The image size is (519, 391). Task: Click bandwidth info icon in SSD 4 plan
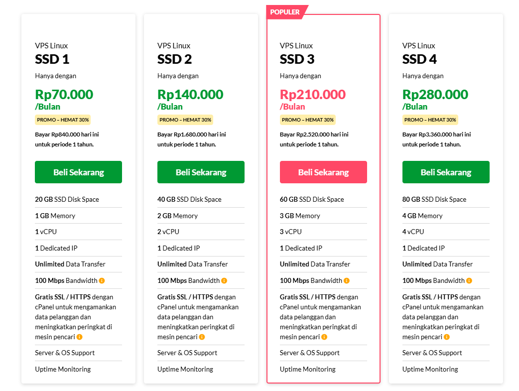click(x=469, y=281)
